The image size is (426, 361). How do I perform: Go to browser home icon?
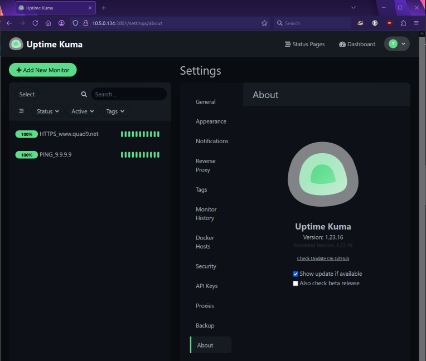[x=49, y=23]
